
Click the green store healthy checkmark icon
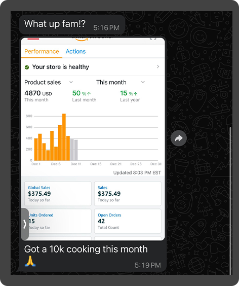(x=27, y=67)
